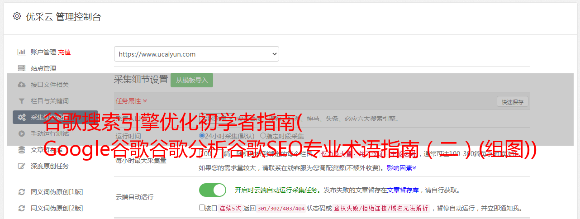This screenshot has width=580, height=219.
Task: Tick the 接口 checkbox
Action: (x=202, y=208)
